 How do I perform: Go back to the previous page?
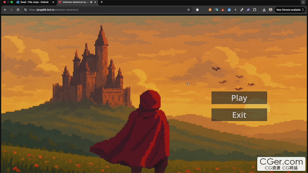[5, 10]
